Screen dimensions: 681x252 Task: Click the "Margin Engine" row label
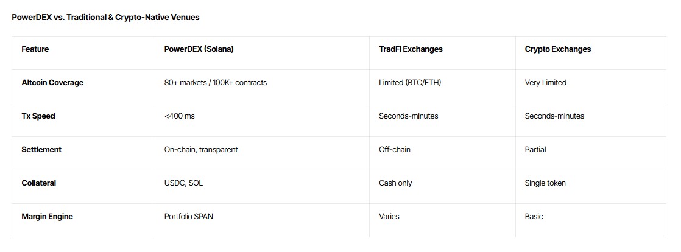point(47,217)
